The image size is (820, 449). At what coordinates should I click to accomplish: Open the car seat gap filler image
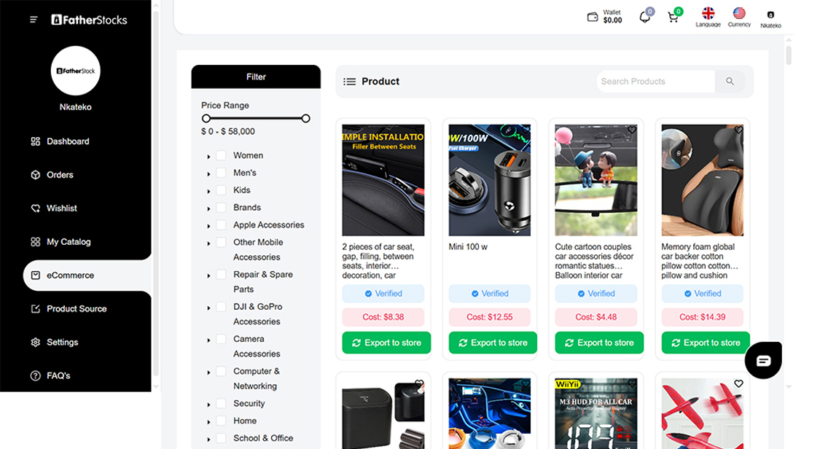tap(383, 180)
